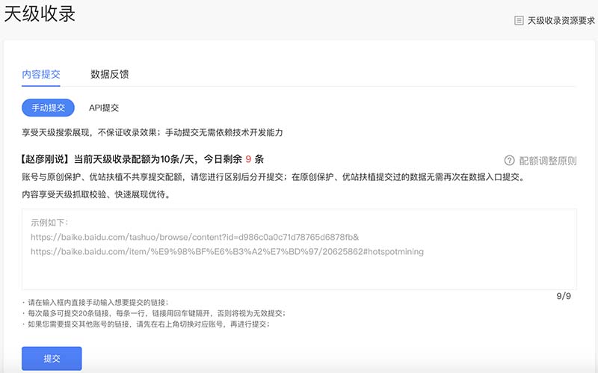
Task: Click the red remaining quota number 9
Action: (x=248, y=159)
